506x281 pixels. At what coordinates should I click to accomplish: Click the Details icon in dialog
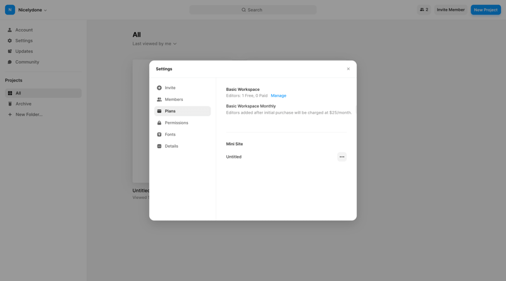click(x=159, y=146)
